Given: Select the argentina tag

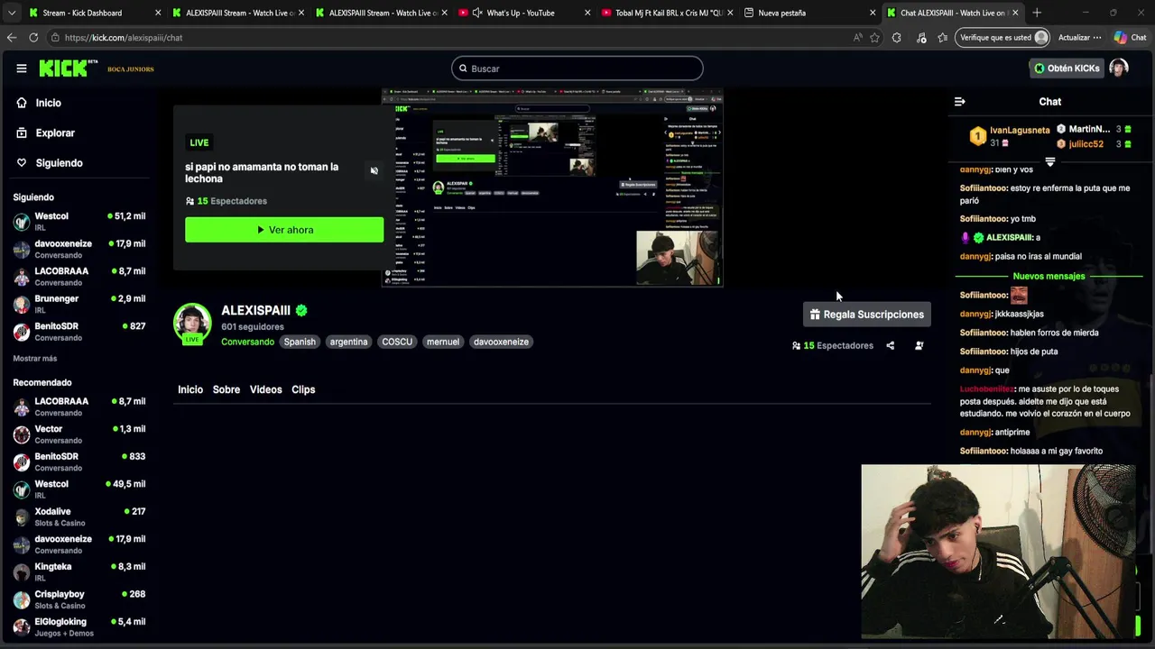Looking at the screenshot, I should coord(348,342).
